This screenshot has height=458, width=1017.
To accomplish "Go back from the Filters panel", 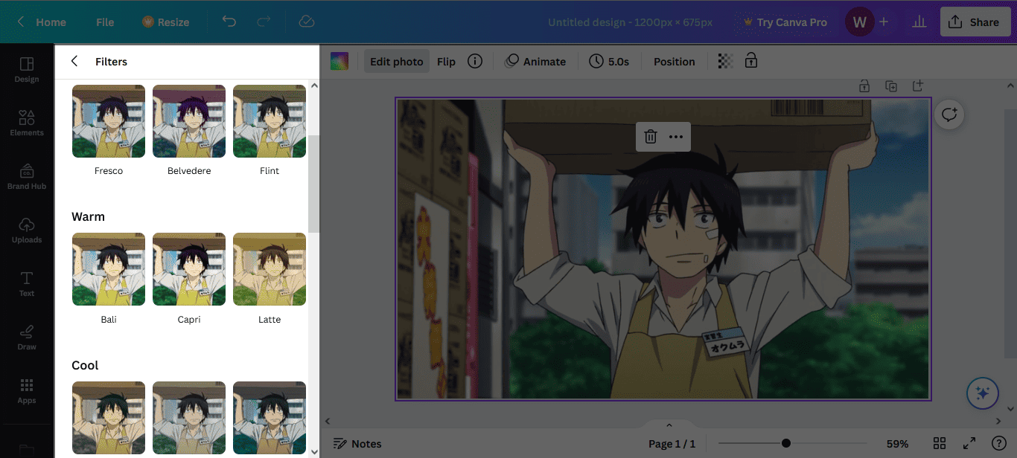I will pos(74,62).
